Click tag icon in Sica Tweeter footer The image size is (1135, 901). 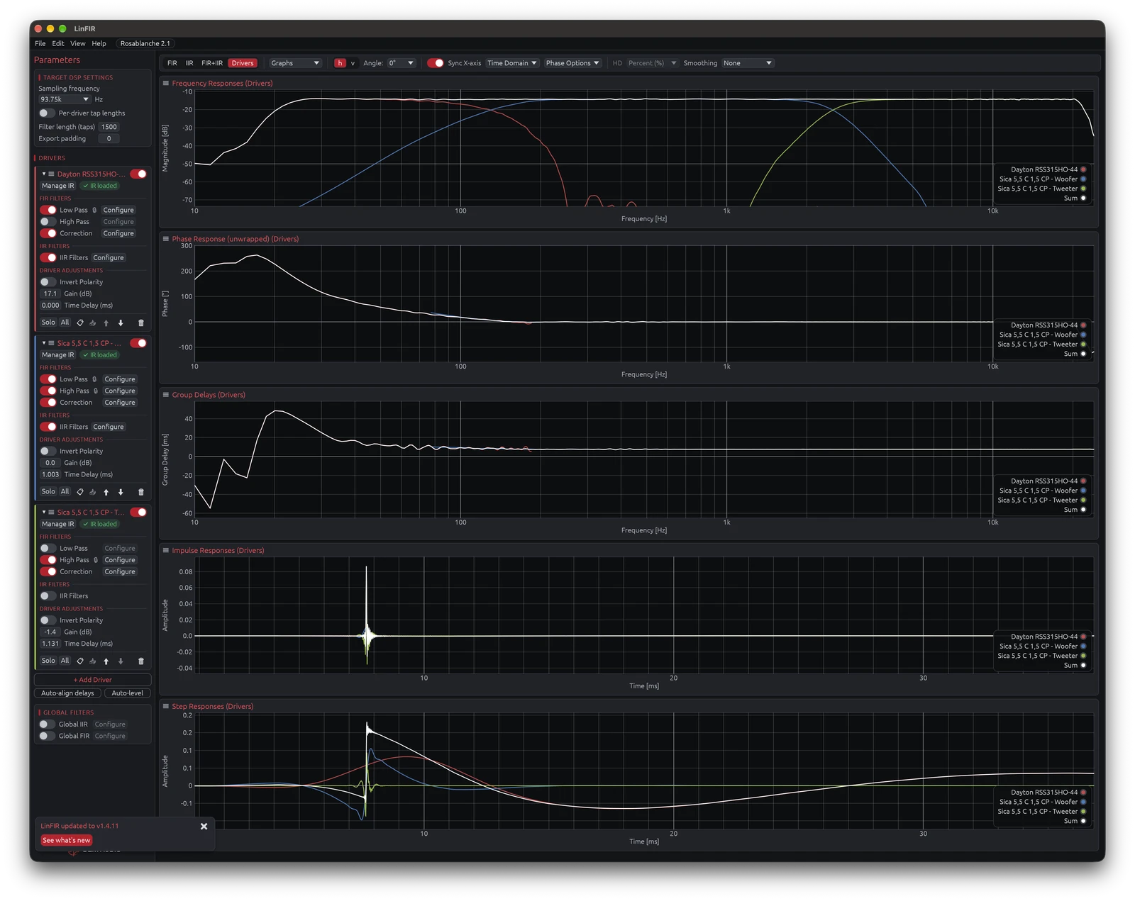(80, 661)
